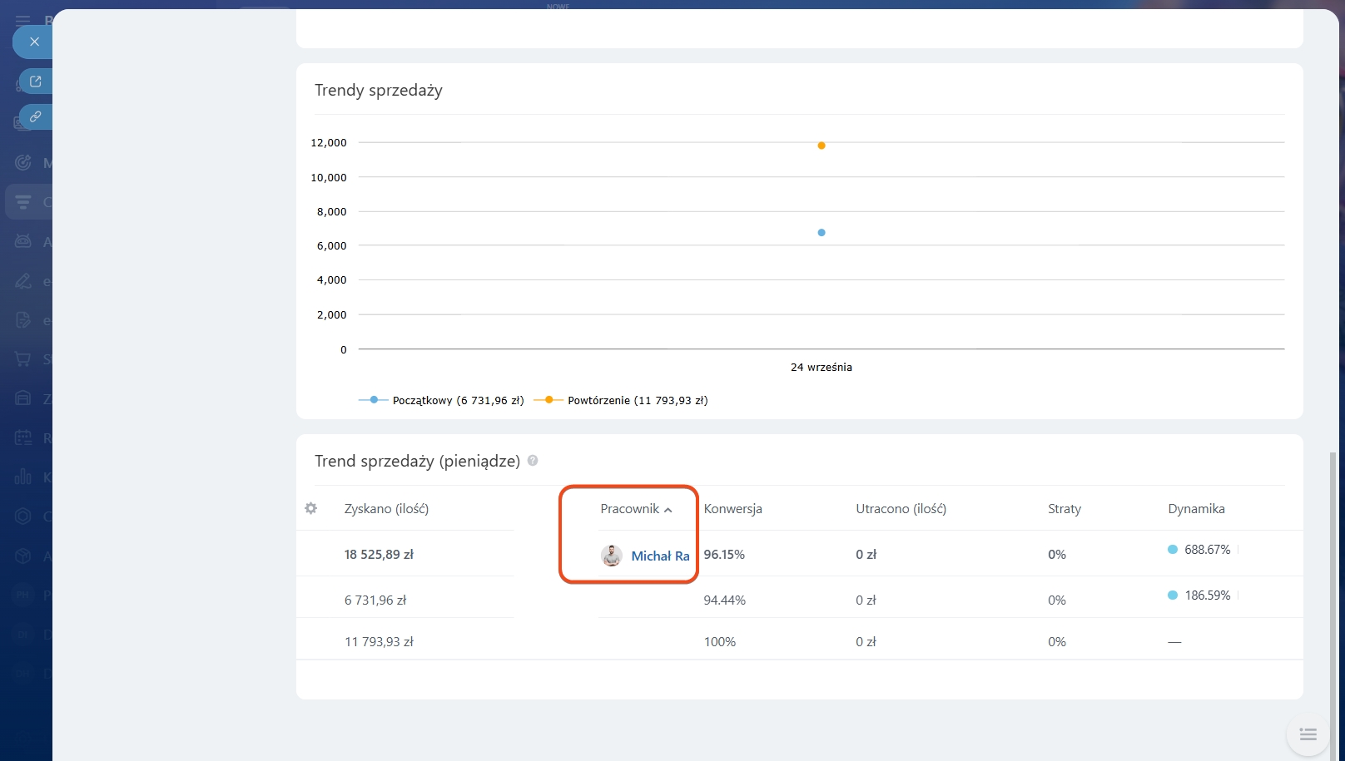Click the table settings gear icon
The width and height of the screenshot is (1345, 761).
310,508
